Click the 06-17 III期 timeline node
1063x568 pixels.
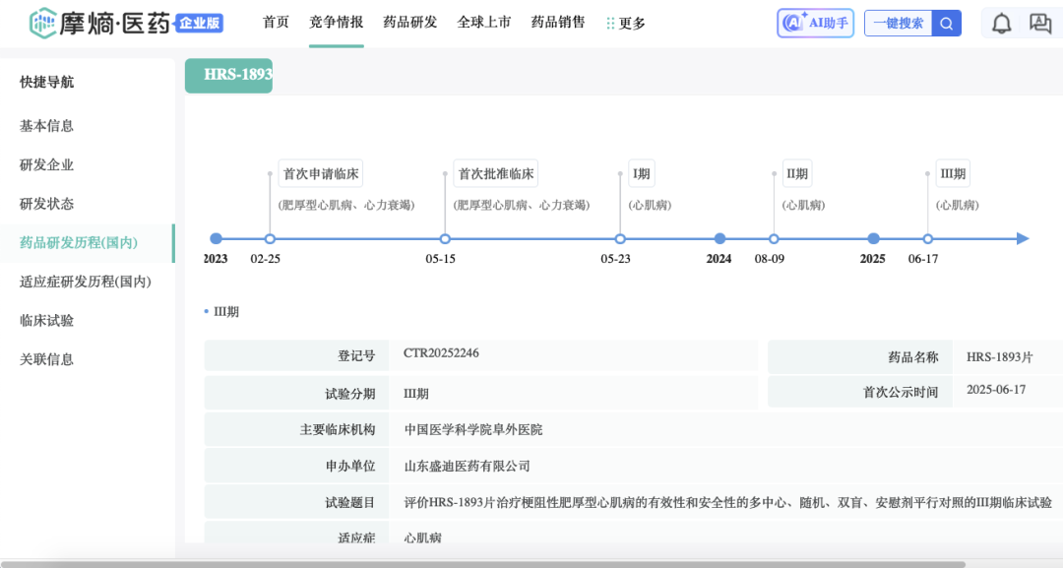927,238
